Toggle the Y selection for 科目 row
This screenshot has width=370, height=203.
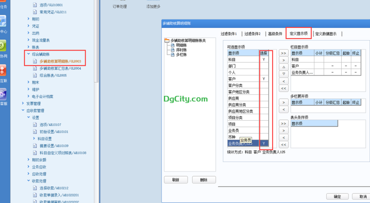pyautogui.click(x=263, y=59)
